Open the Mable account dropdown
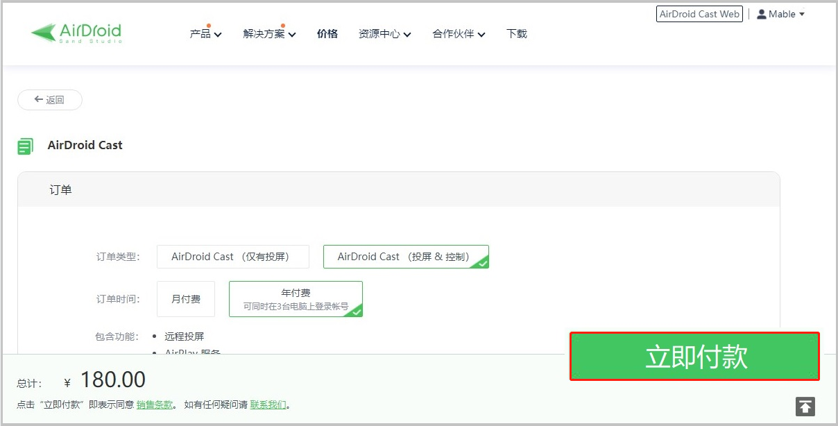This screenshot has width=838, height=426. (780, 14)
